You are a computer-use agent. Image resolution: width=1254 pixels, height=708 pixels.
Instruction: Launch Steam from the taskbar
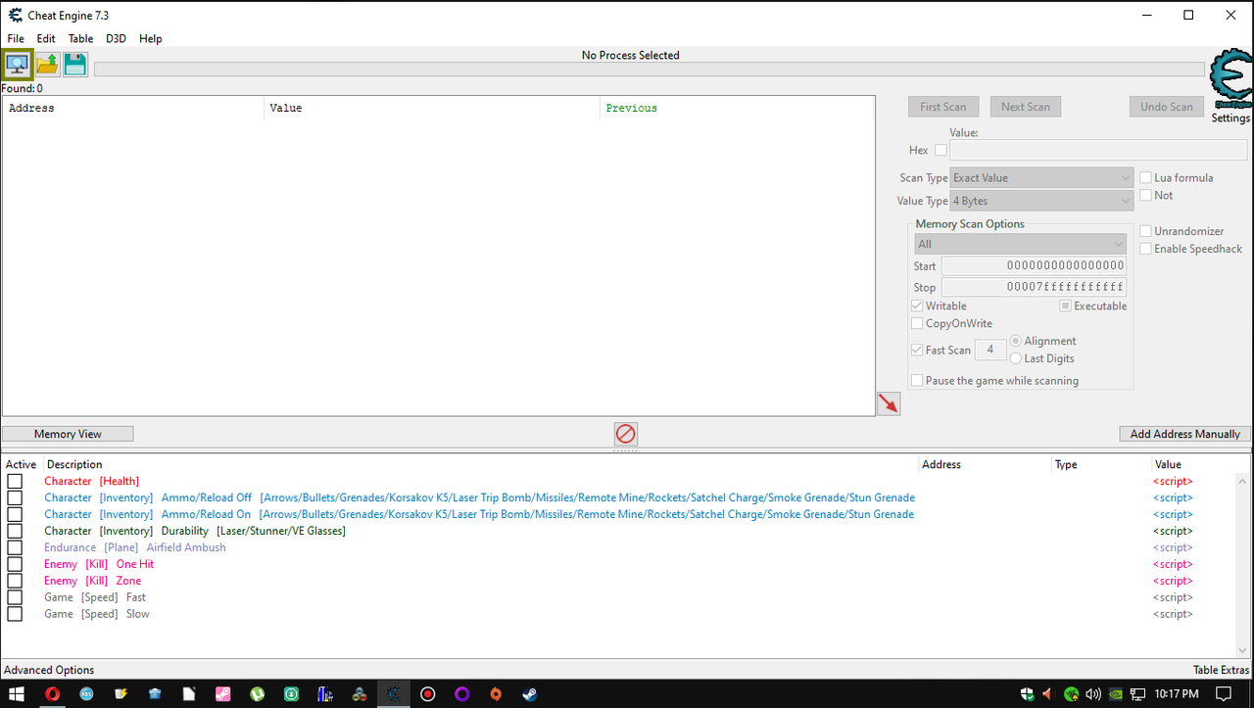pyautogui.click(x=529, y=694)
